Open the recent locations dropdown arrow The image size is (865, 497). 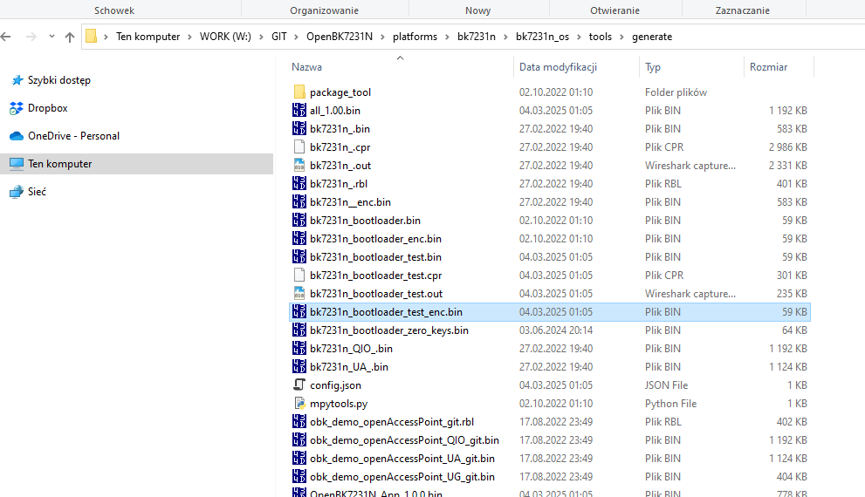coord(51,37)
